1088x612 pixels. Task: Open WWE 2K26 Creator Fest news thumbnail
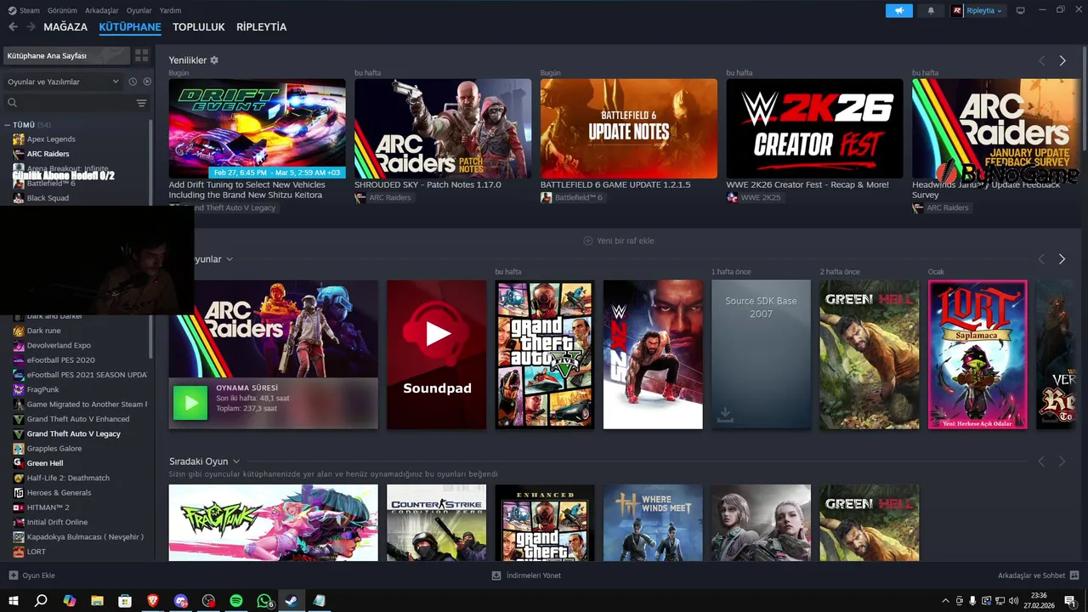click(x=814, y=128)
